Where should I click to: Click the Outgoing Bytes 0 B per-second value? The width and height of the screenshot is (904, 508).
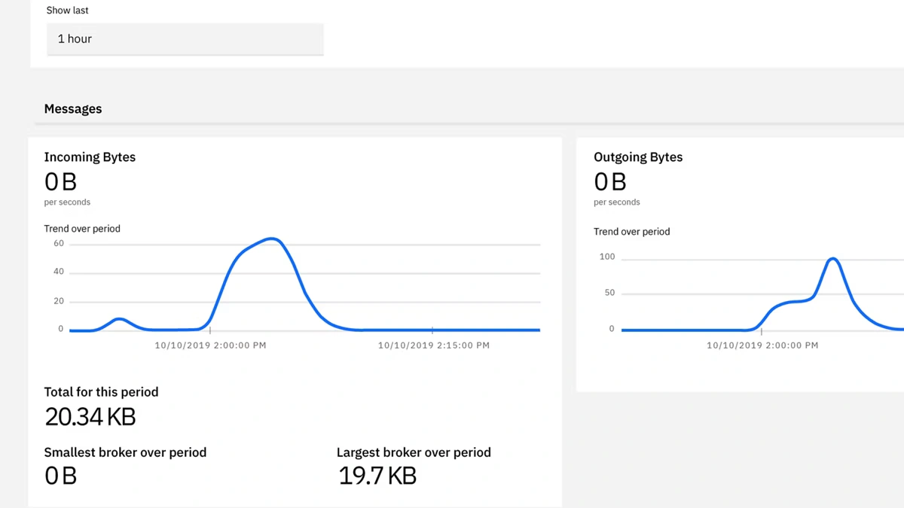pyautogui.click(x=610, y=182)
